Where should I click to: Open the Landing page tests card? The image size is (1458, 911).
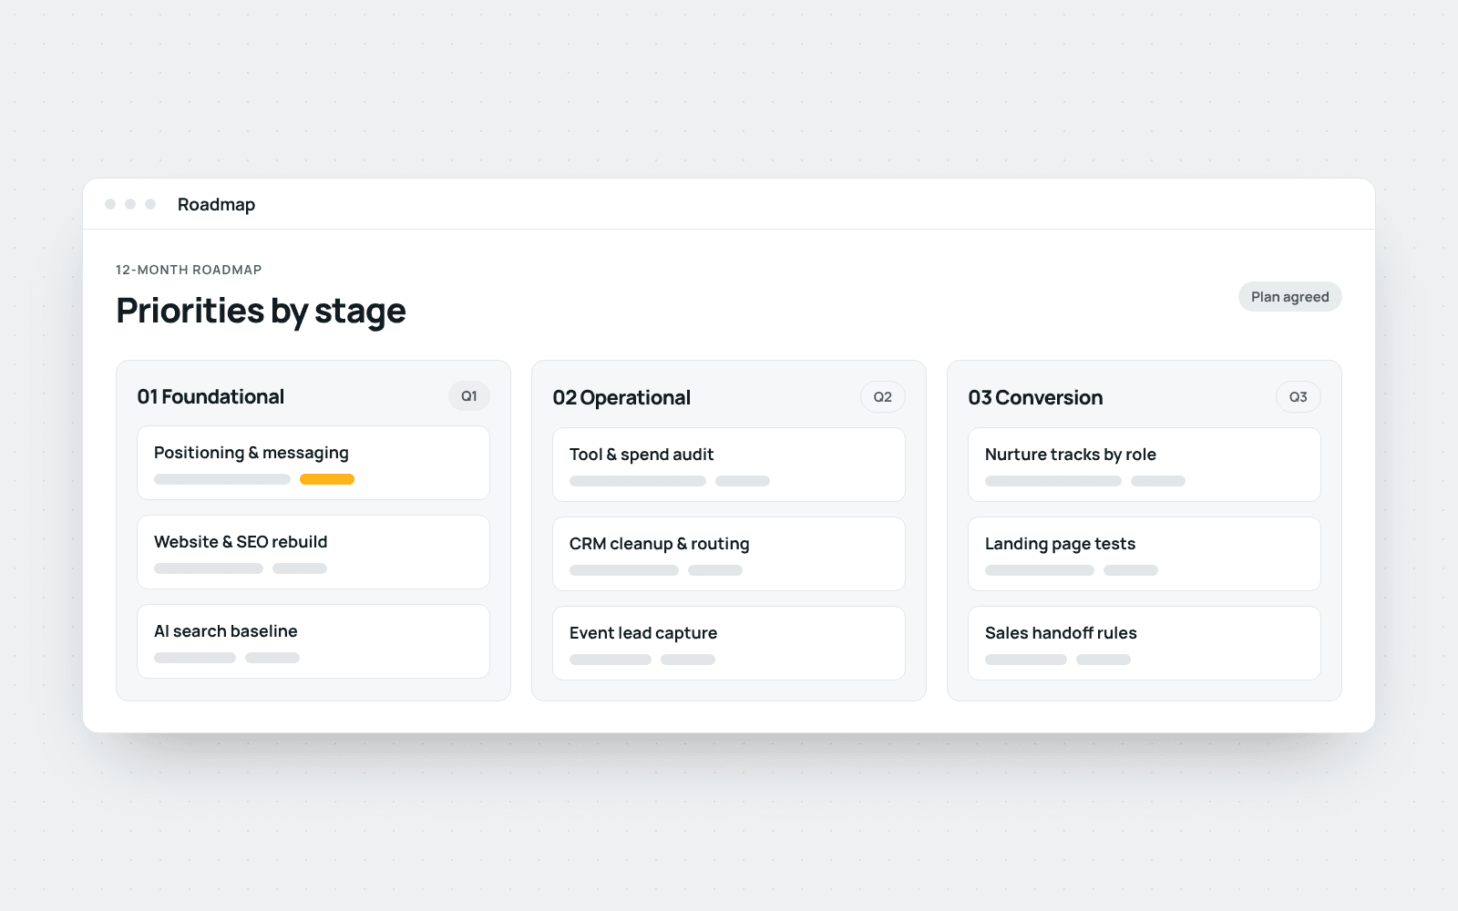coord(1145,554)
